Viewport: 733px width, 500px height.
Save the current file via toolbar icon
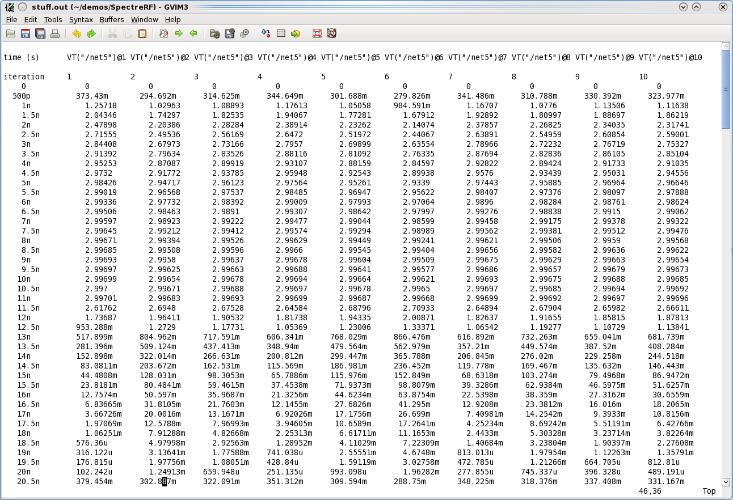26,33
